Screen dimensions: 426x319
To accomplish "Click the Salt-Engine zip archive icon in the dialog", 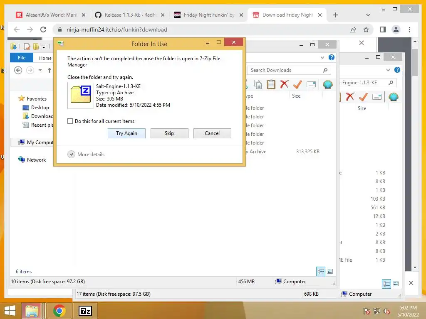I will click(x=81, y=95).
